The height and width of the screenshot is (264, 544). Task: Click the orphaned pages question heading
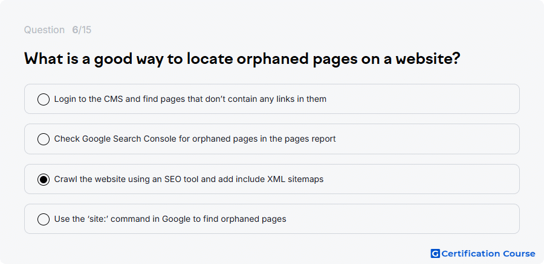click(242, 59)
